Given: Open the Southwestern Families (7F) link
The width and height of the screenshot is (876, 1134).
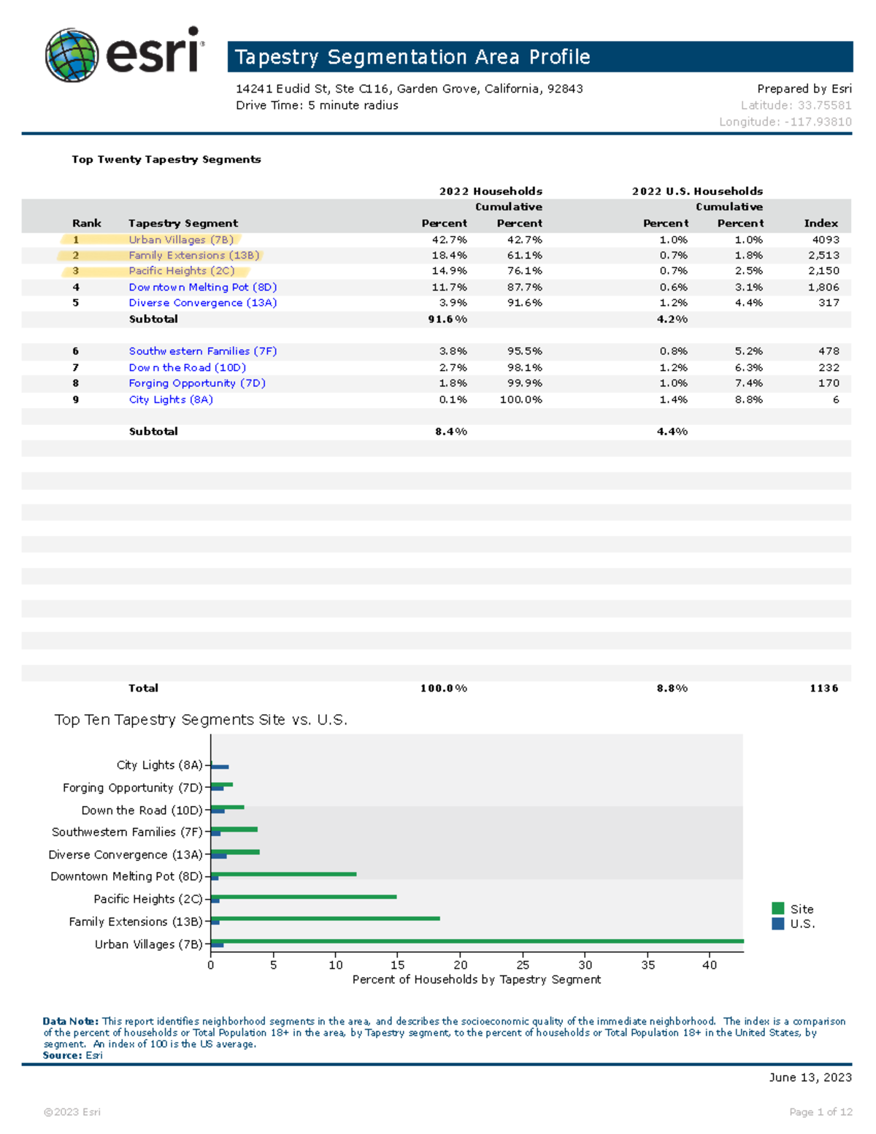Looking at the screenshot, I should pos(202,351).
